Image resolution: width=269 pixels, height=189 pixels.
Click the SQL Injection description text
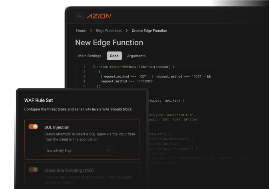(x=90, y=137)
